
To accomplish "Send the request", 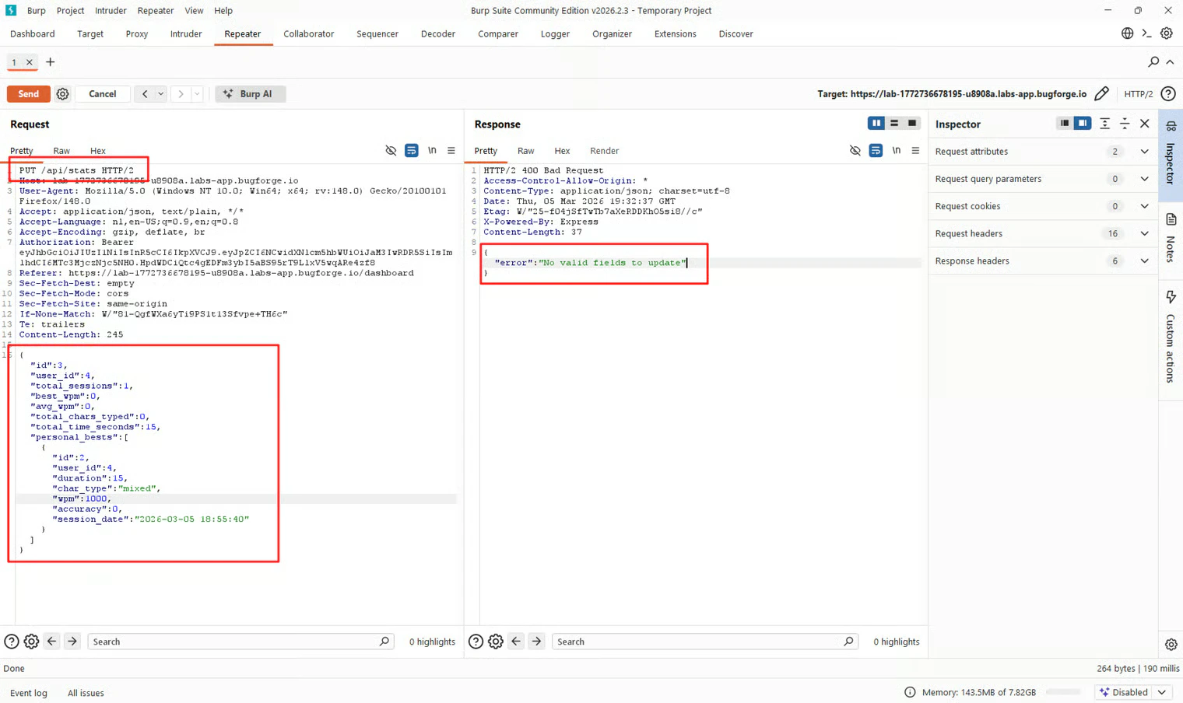I will pos(29,94).
